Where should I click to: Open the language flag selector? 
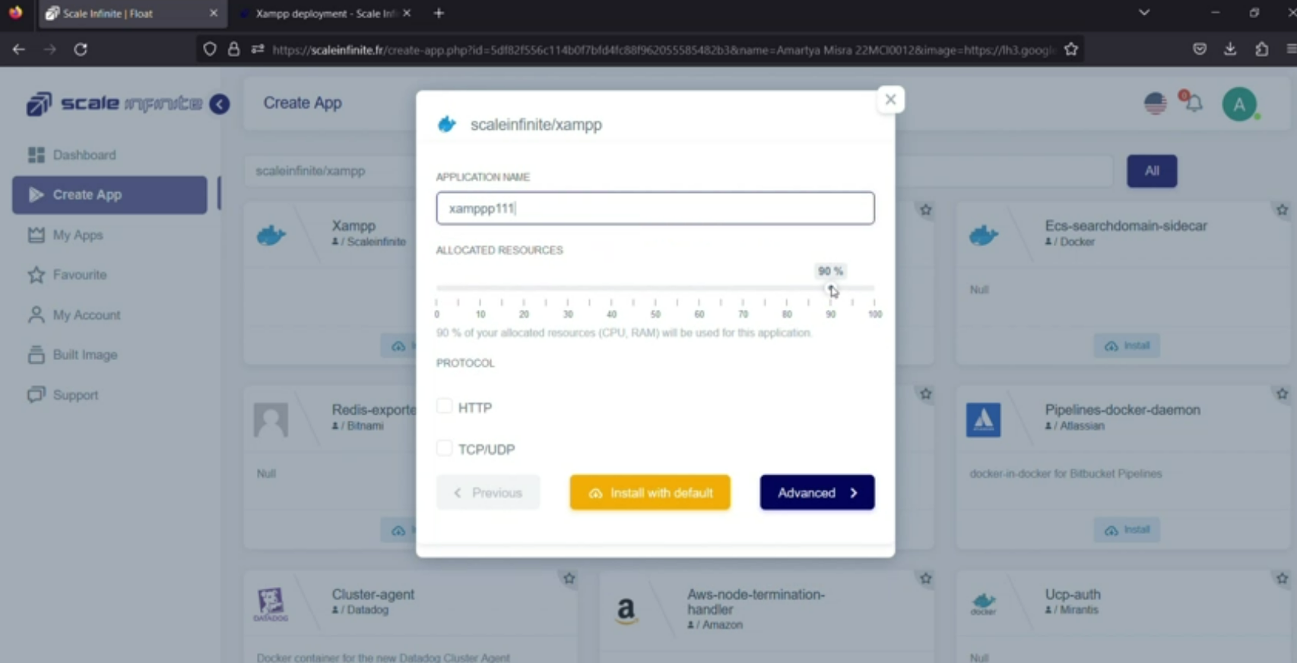coord(1155,103)
